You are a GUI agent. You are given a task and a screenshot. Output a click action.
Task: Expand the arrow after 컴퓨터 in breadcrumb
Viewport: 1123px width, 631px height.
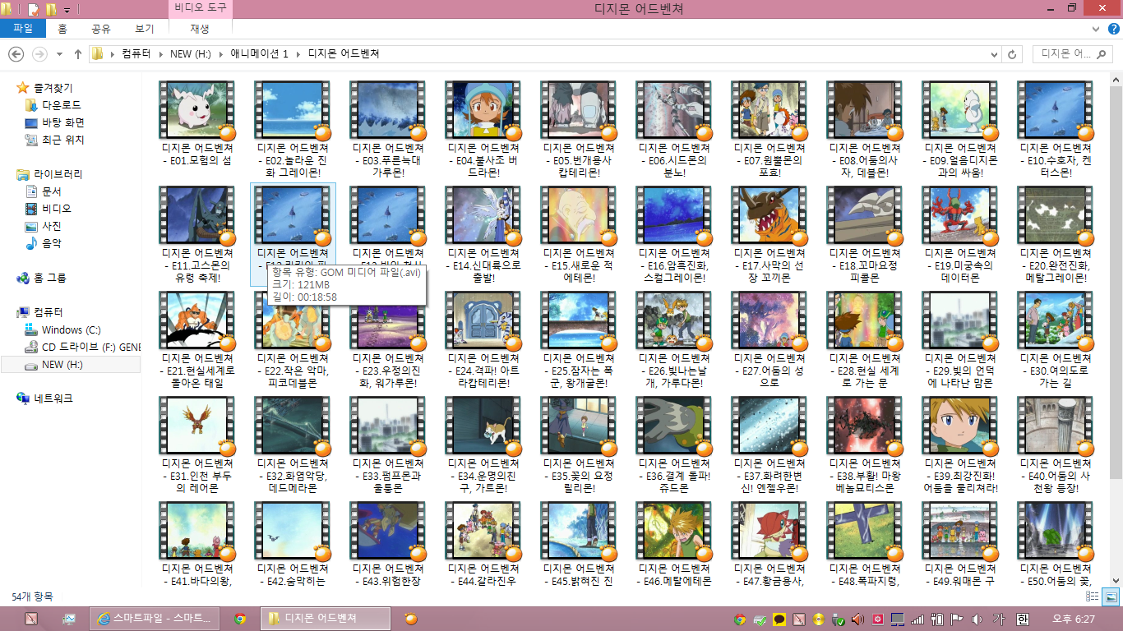click(x=160, y=54)
